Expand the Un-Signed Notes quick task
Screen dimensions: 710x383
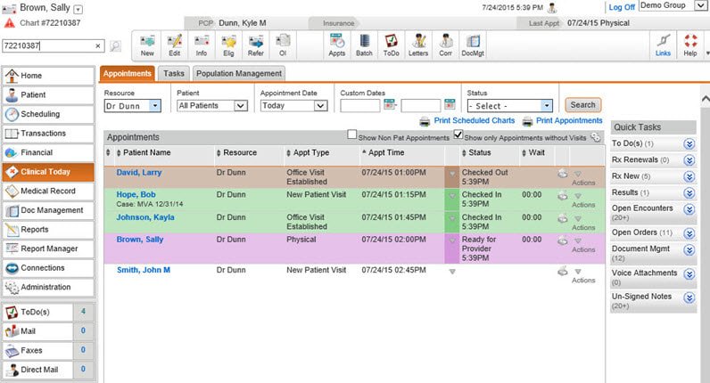(x=689, y=297)
